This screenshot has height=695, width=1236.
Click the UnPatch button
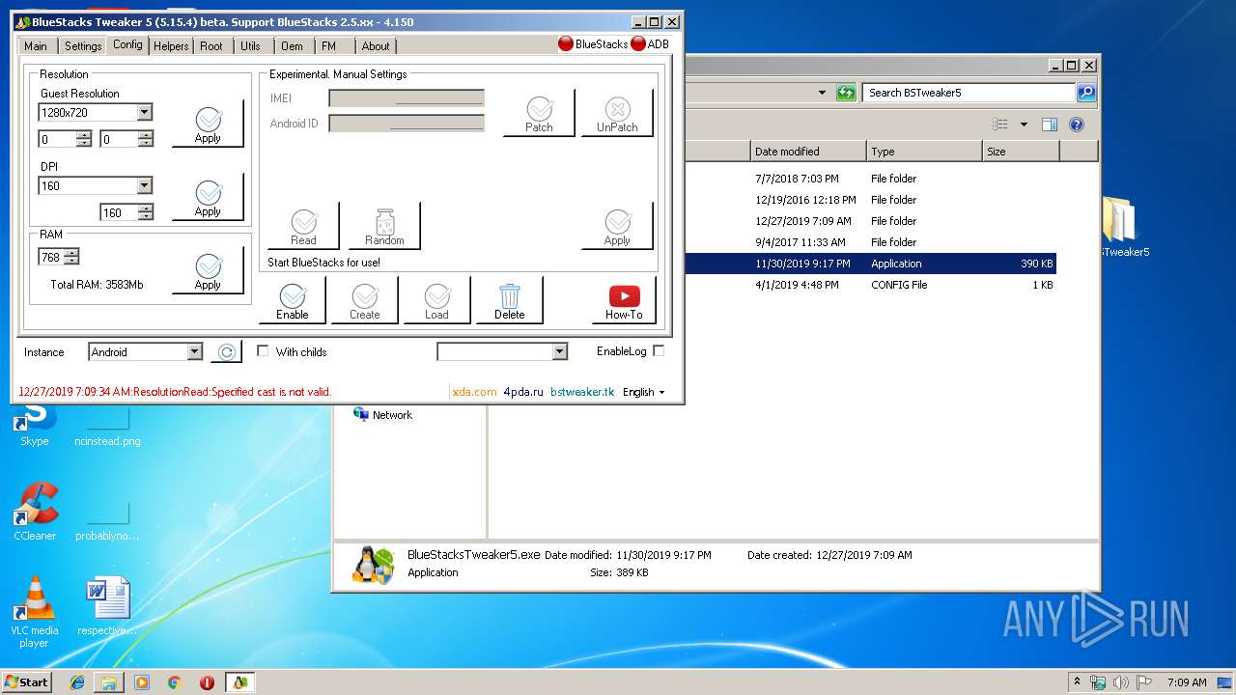click(617, 113)
